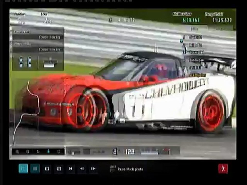Click the lap counter under Tour

point(47,21)
